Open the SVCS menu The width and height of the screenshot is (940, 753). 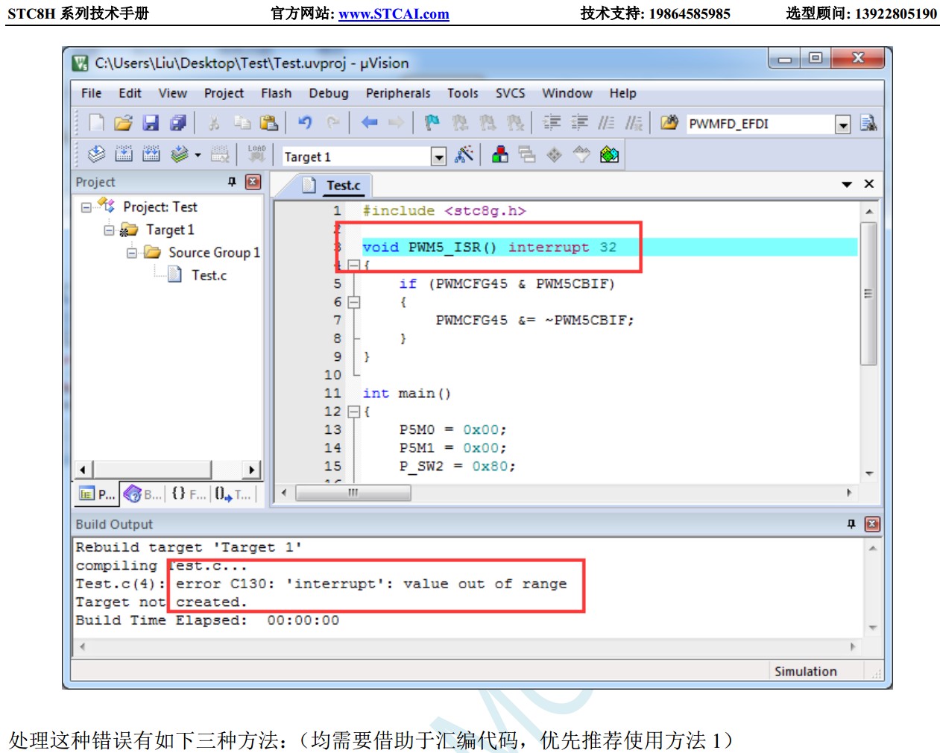[511, 93]
